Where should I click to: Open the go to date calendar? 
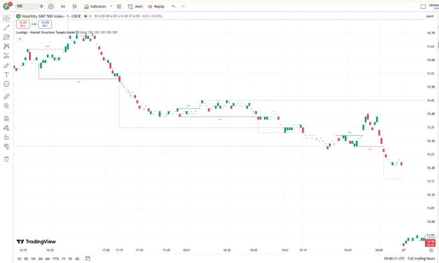(x=87, y=259)
